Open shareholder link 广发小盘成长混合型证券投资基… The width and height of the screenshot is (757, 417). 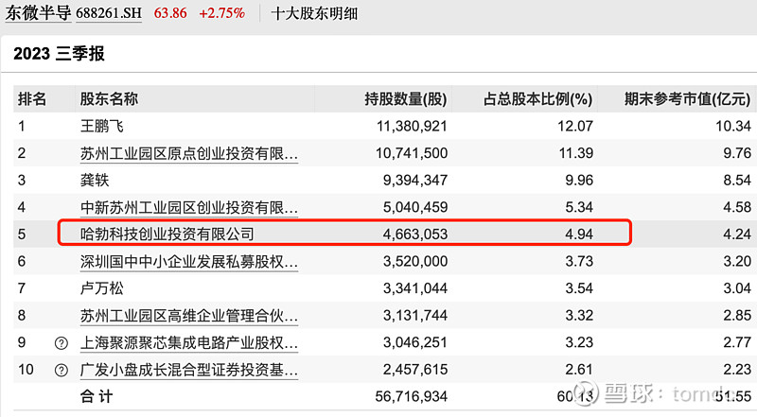(x=188, y=370)
